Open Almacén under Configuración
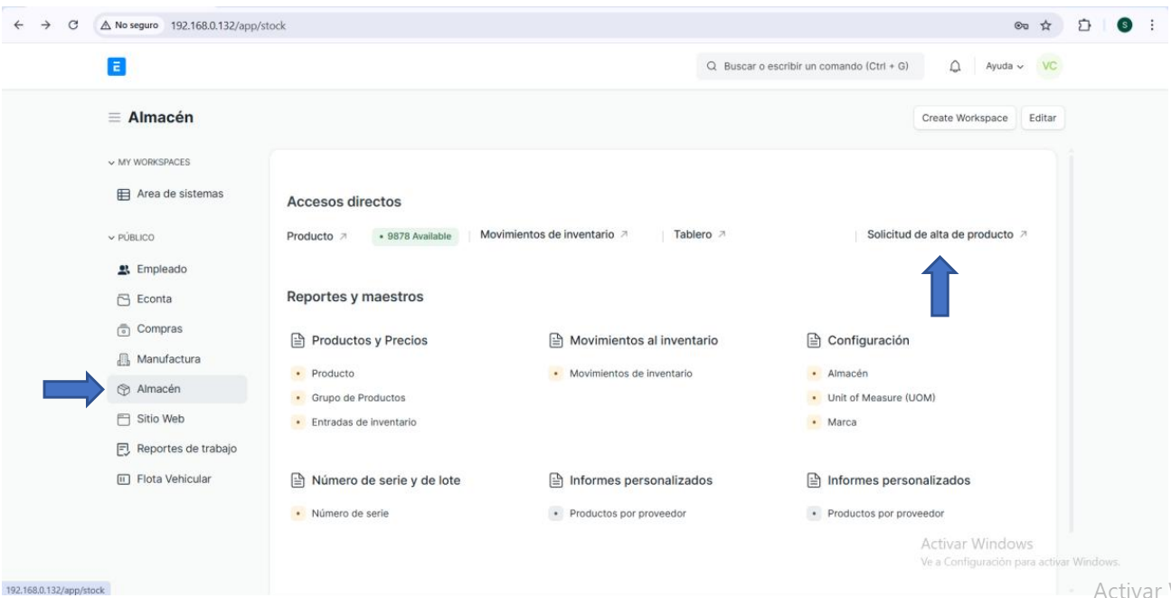The width and height of the screenshot is (1171, 598). (846, 374)
